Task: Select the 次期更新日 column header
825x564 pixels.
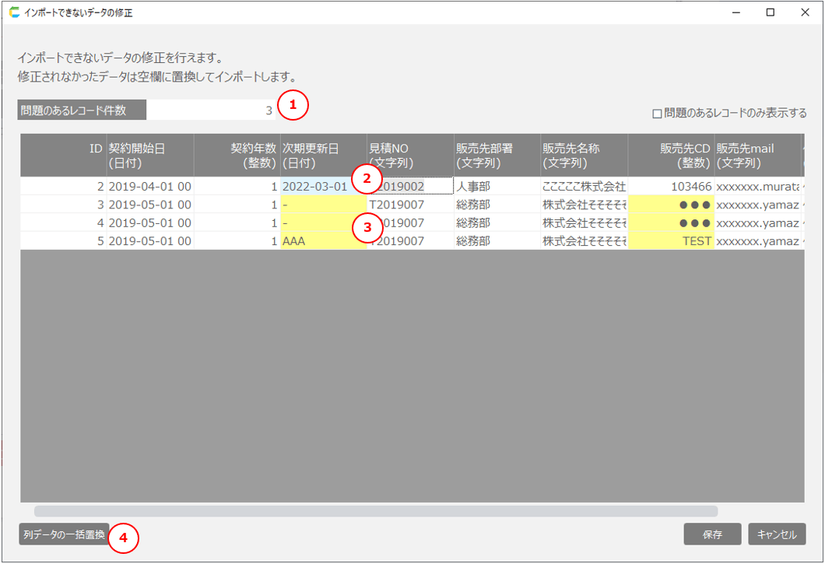Action: click(323, 156)
